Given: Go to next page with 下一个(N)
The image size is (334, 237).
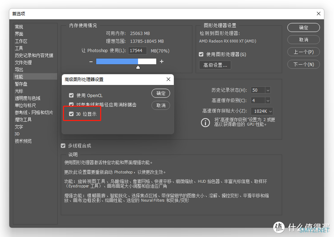Looking at the screenshot, I should coord(304,64).
